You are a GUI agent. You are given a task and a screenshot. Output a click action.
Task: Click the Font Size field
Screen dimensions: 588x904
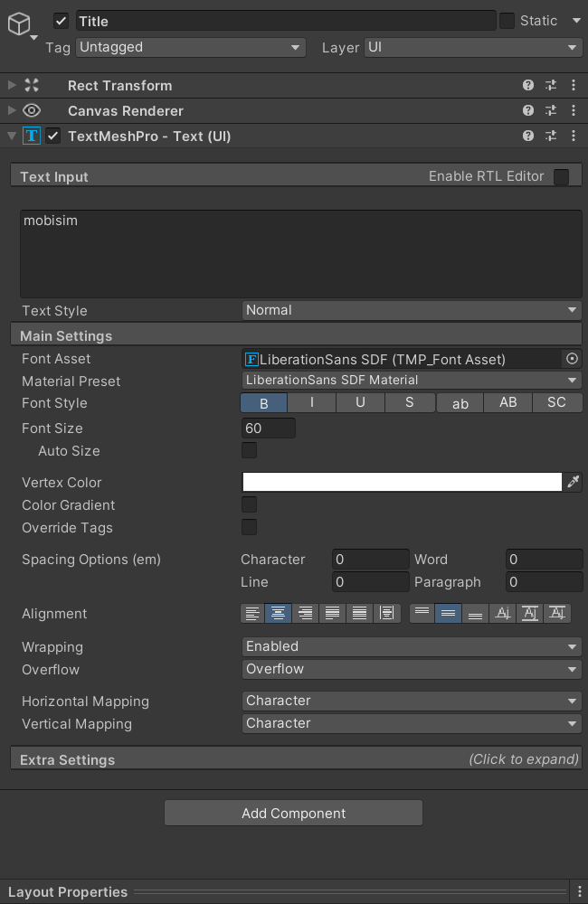(x=269, y=428)
